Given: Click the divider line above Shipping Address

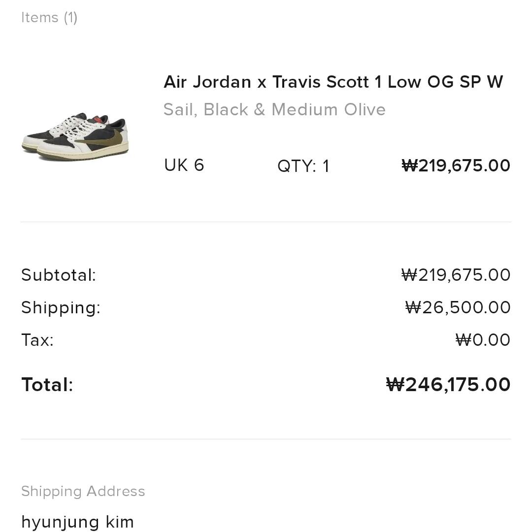Looking at the screenshot, I should (x=266, y=438).
